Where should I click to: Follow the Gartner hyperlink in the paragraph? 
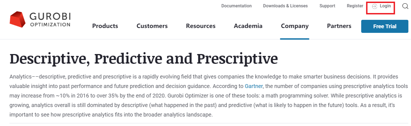coord(254,86)
